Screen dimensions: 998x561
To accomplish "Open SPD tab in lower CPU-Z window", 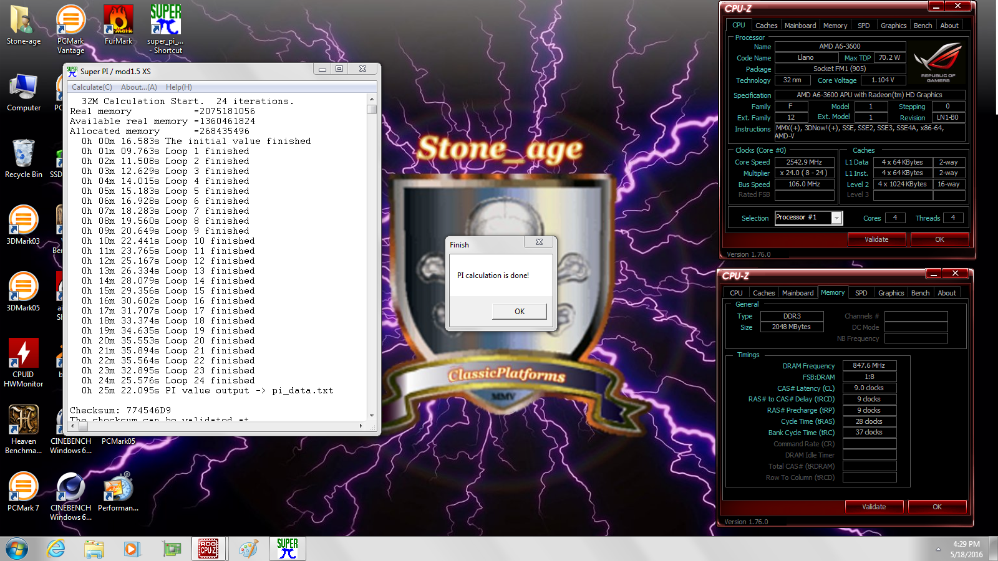I will click(x=861, y=293).
